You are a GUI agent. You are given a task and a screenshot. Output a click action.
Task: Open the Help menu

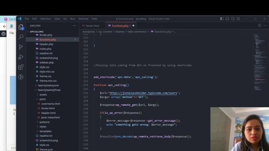(94, 18)
